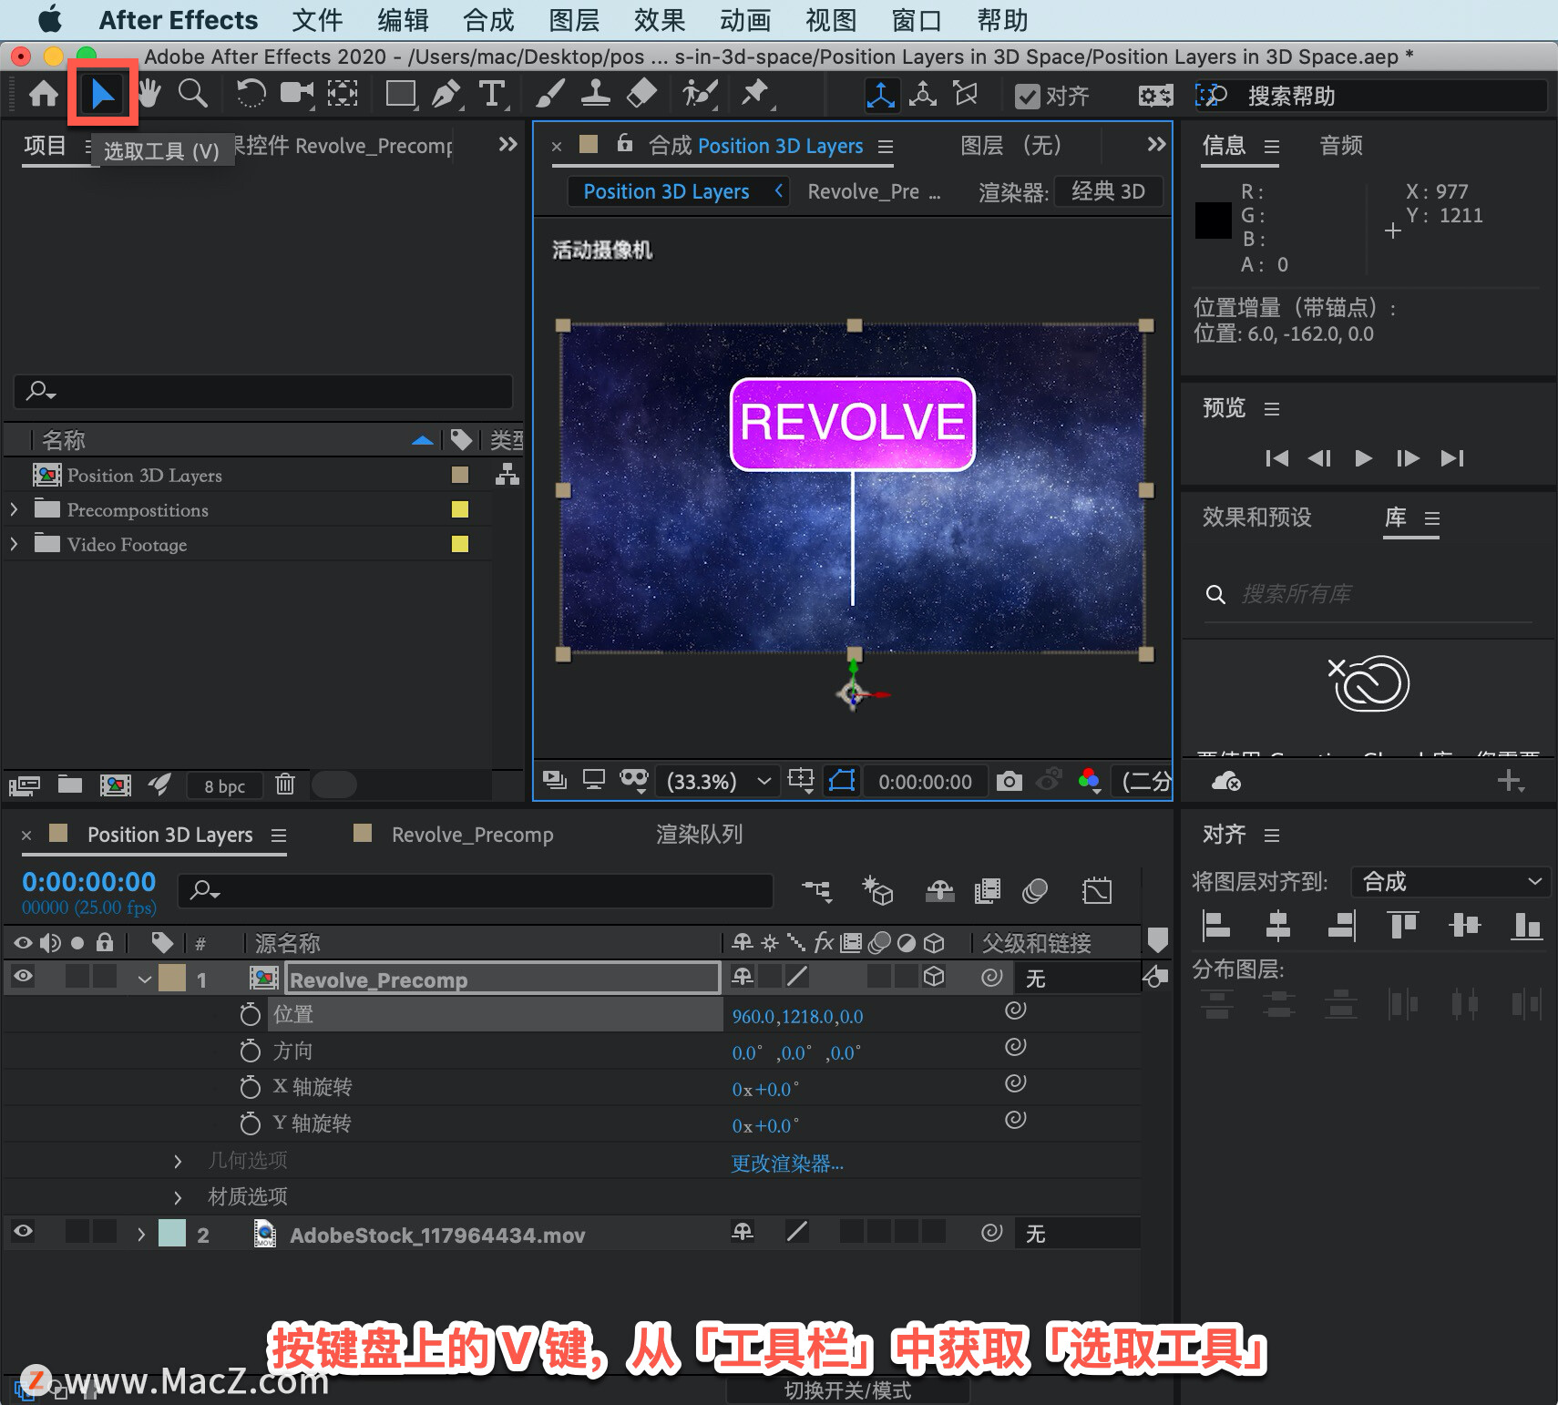This screenshot has height=1405, width=1558.
Task: Select the Pen tool
Action: pos(446,93)
